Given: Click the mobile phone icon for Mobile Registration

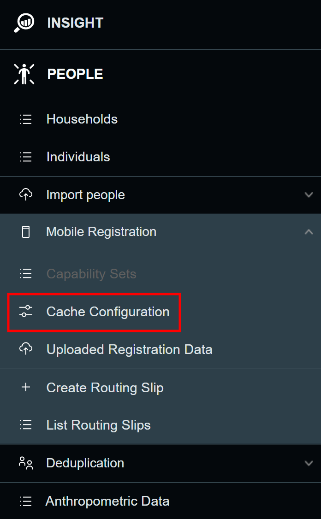Looking at the screenshot, I should point(26,232).
